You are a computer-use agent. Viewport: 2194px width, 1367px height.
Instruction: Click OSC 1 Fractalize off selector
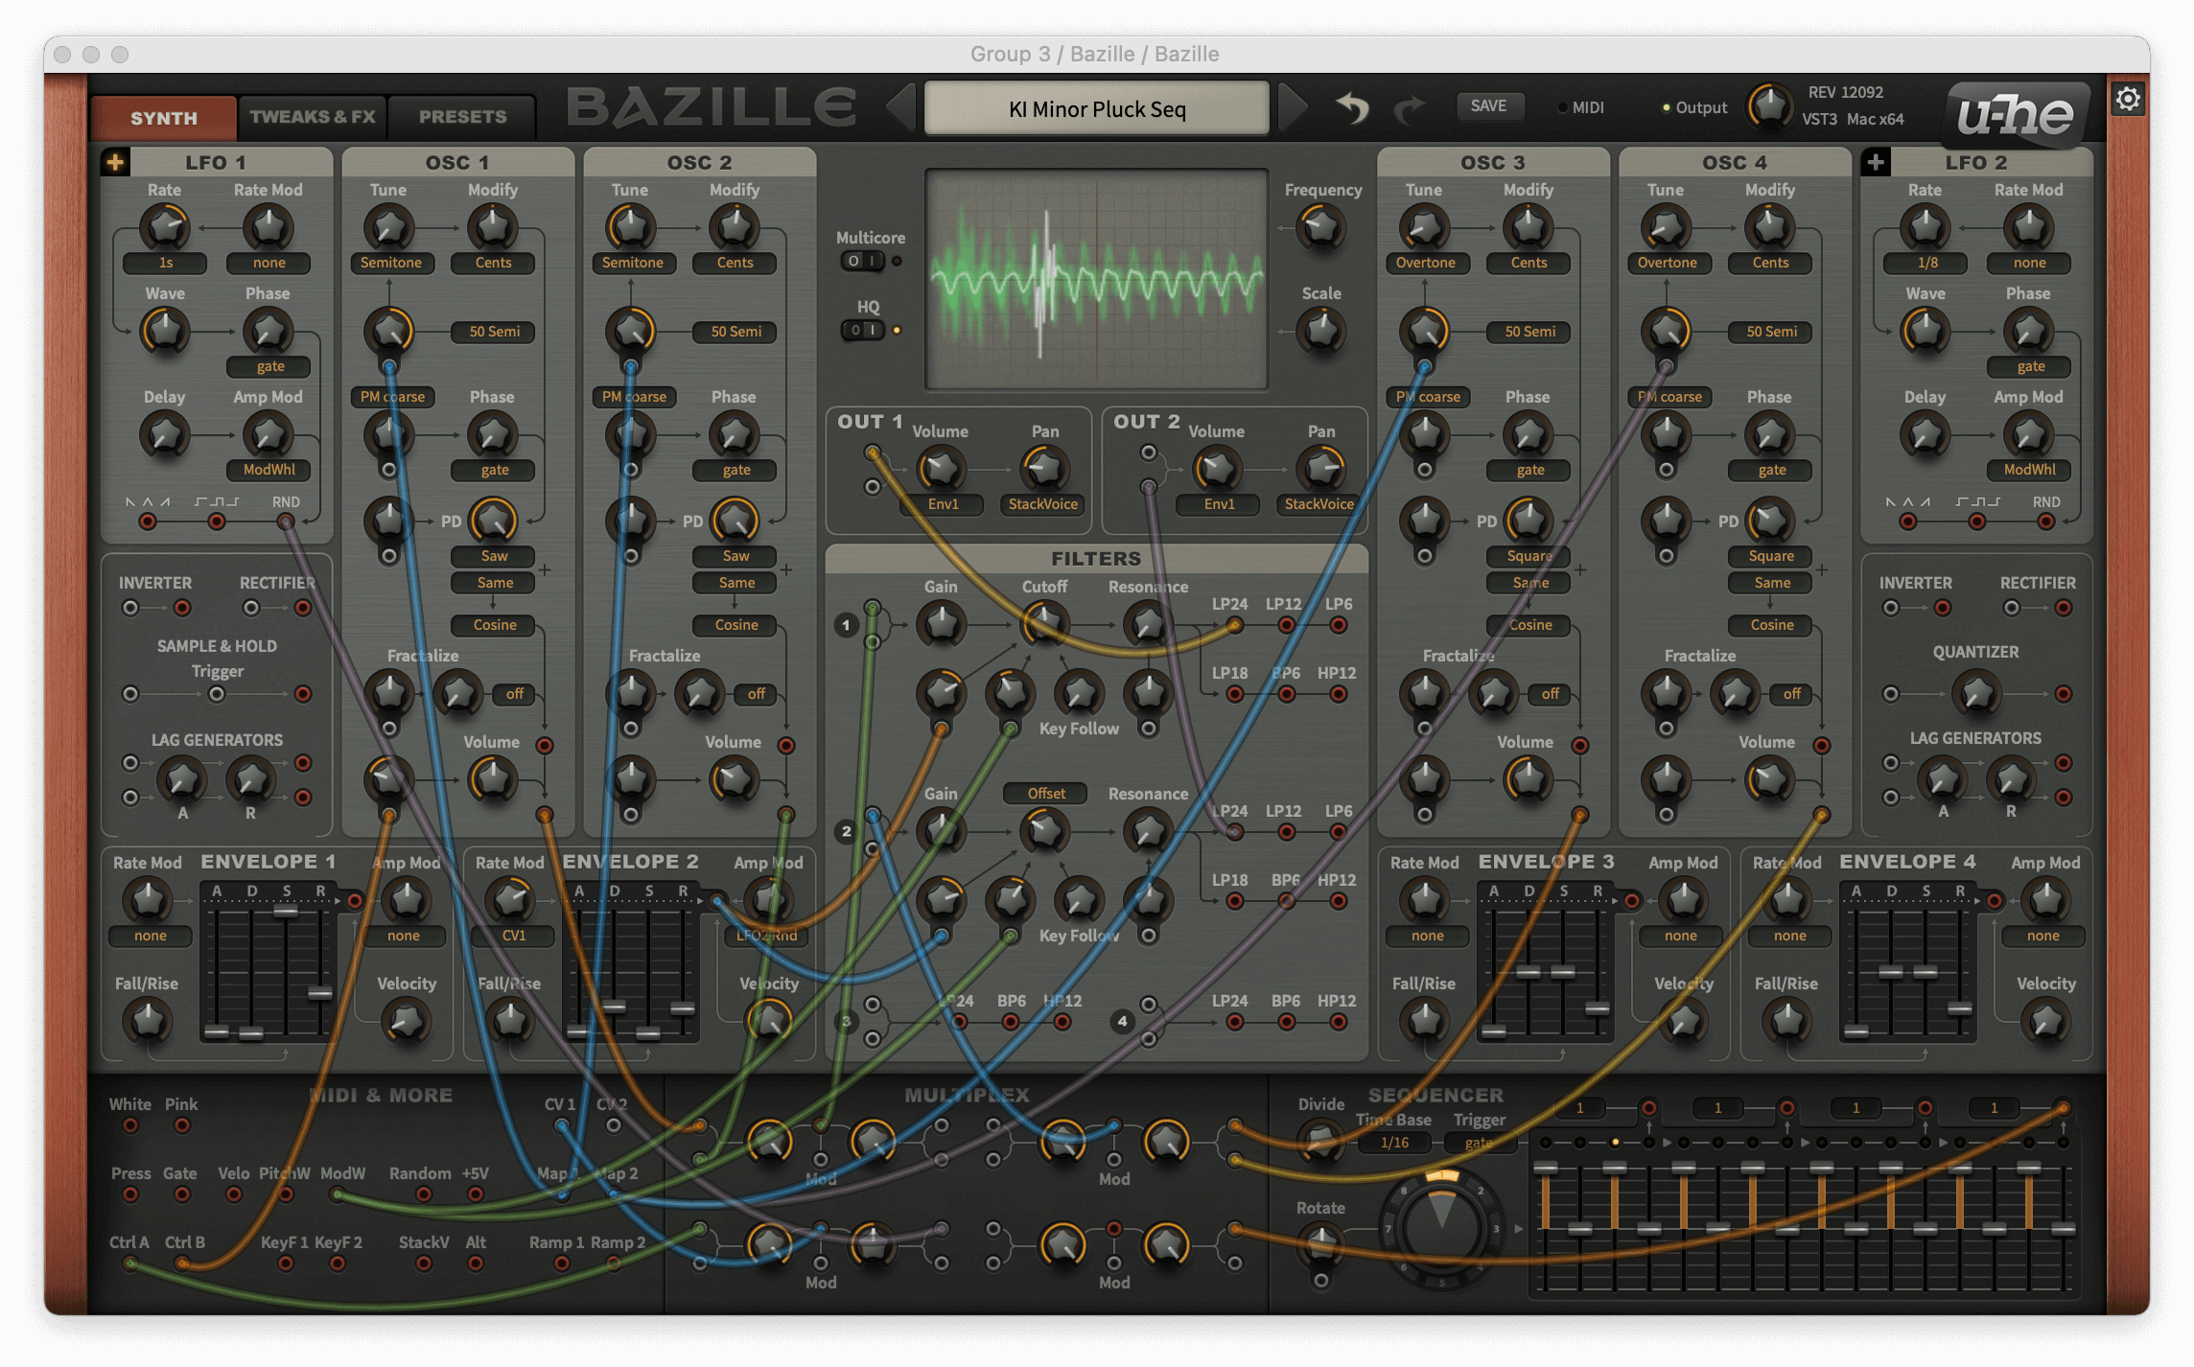pyautogui.click(x=515, y=693)
